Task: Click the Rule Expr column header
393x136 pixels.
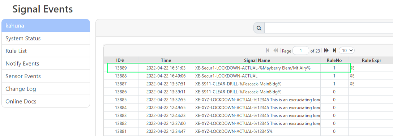Action: pos(371,60)
